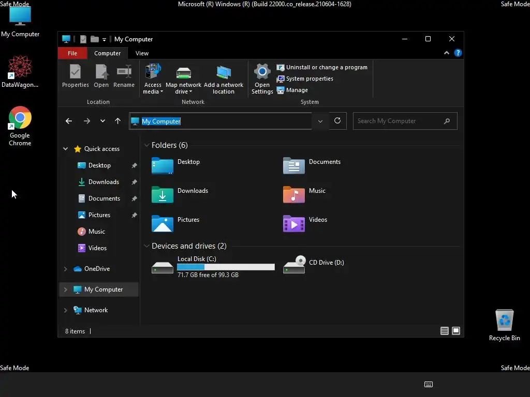Select Google Chrome desktop shortcut

click(20, 126)
